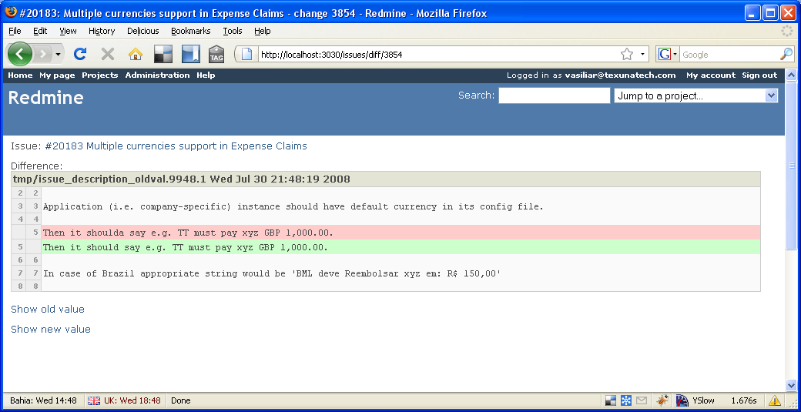The width and height of the screenshot is (801, 412).
Task: Click the Sign out link
Action: coord(759,75)
